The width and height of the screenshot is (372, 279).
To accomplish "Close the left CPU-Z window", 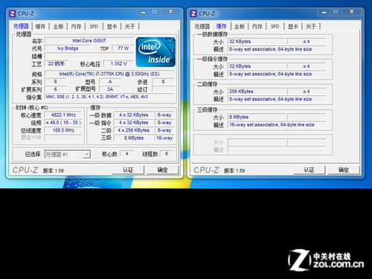I will [x=170, y=12].
